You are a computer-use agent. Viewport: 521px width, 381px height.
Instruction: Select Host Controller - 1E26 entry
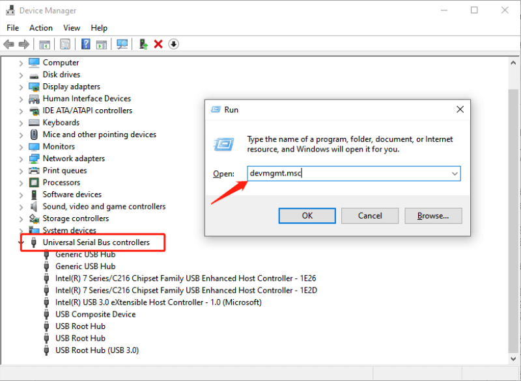point(186,278)
